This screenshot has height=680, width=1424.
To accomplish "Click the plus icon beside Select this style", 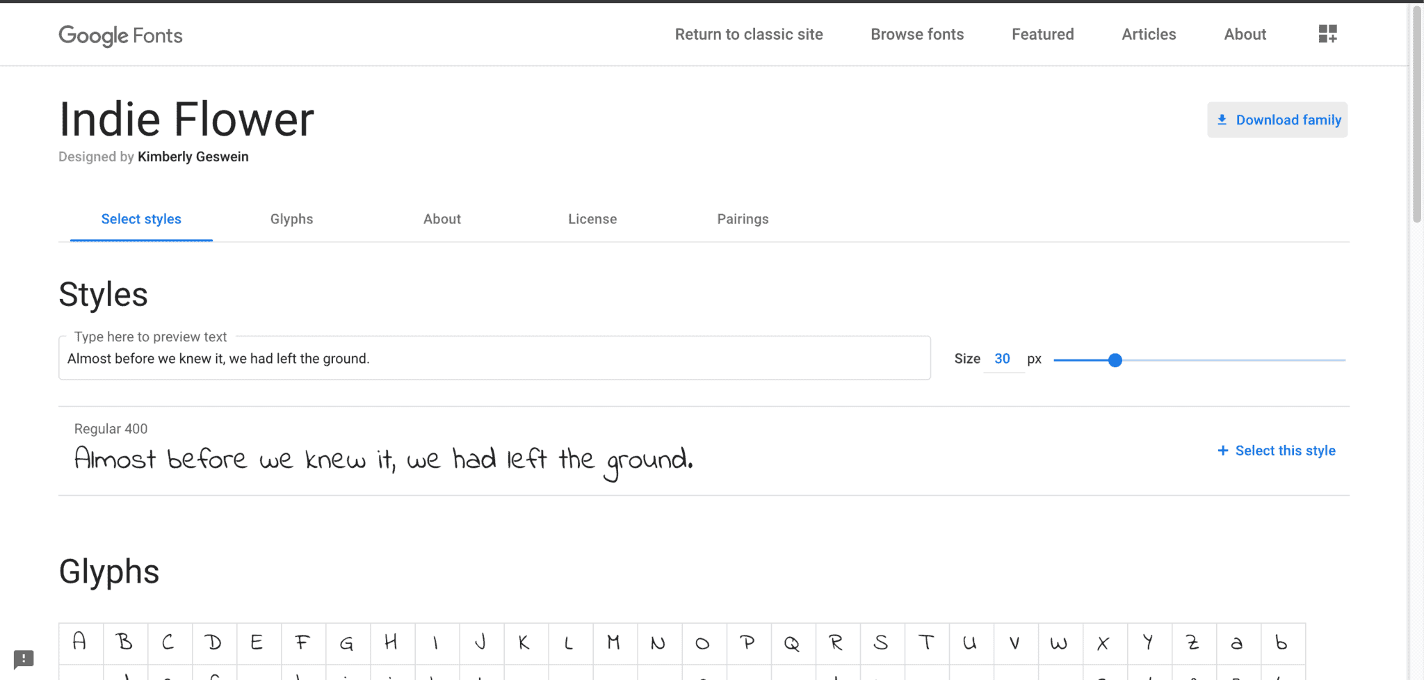I will pyautogui.click(x=1222, y=451).
